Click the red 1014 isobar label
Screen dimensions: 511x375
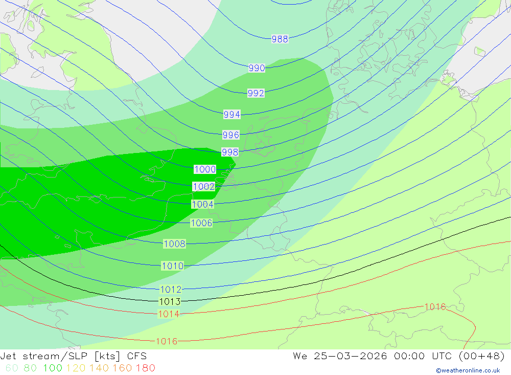click(169, 314)
